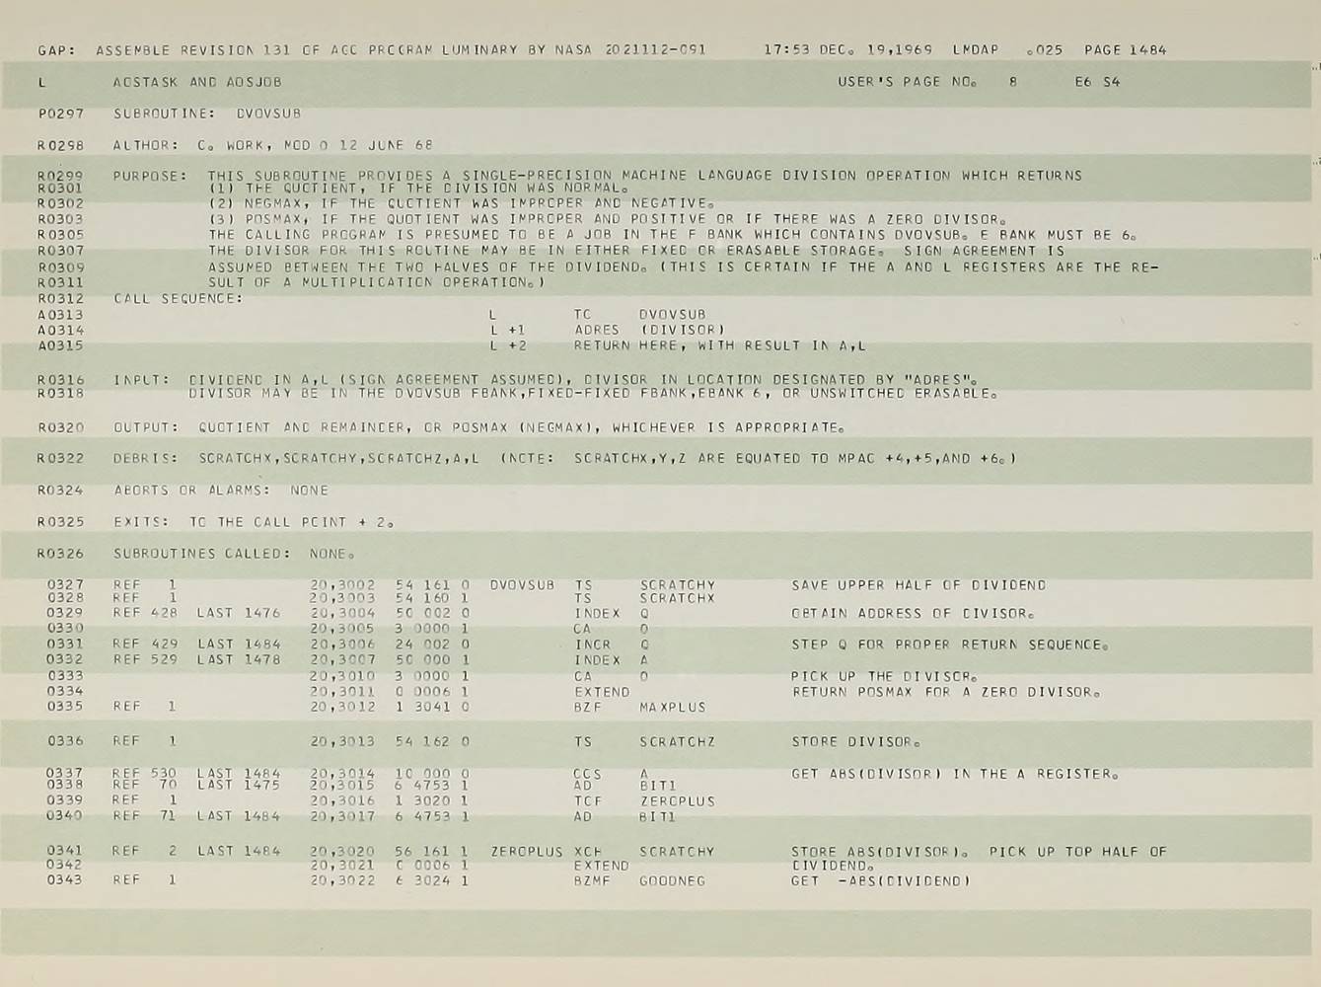Click 'SUBROUTINE: DVOVSUB' line
Screen dimensions: 1321x987
pos(207,114)
